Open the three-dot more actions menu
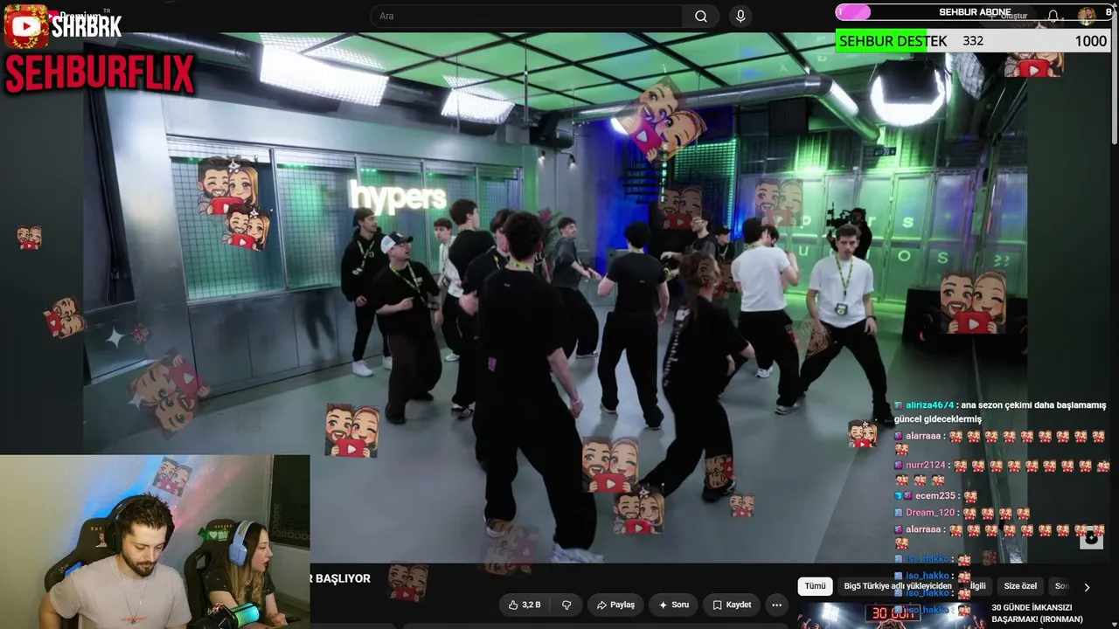 pos(776,605)
